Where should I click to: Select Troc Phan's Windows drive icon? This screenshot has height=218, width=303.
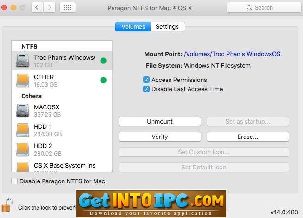[x=23, y=61]
